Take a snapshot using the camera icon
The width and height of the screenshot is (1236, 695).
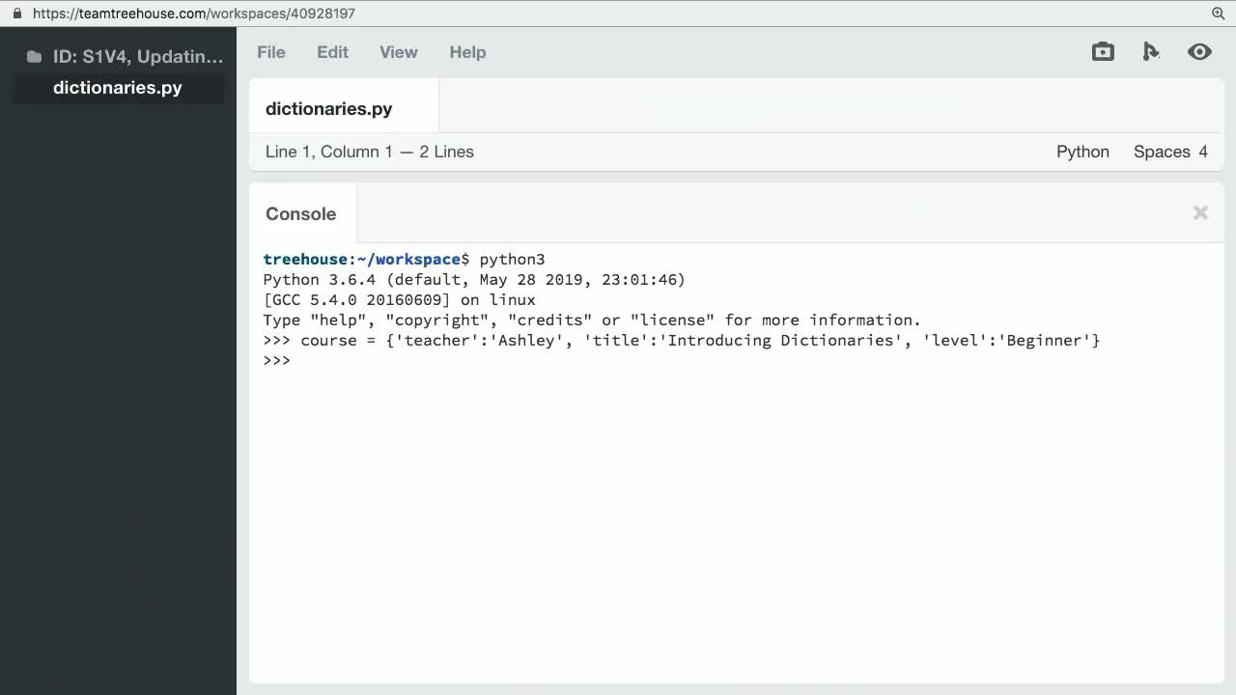click(x=1103, y=51)
